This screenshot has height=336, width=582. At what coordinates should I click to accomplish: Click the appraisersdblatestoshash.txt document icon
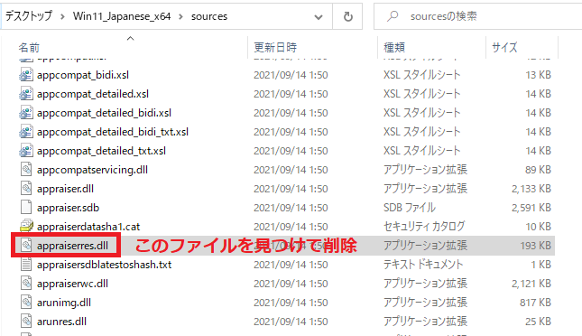click(26, 265)
